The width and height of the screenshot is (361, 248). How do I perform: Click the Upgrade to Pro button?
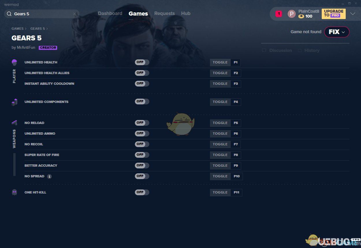point(334,14)
